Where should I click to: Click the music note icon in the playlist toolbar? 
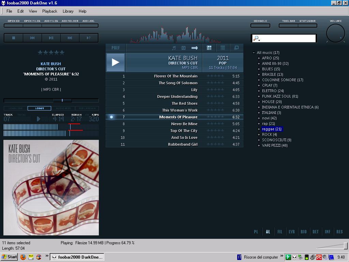pos(174,48)
